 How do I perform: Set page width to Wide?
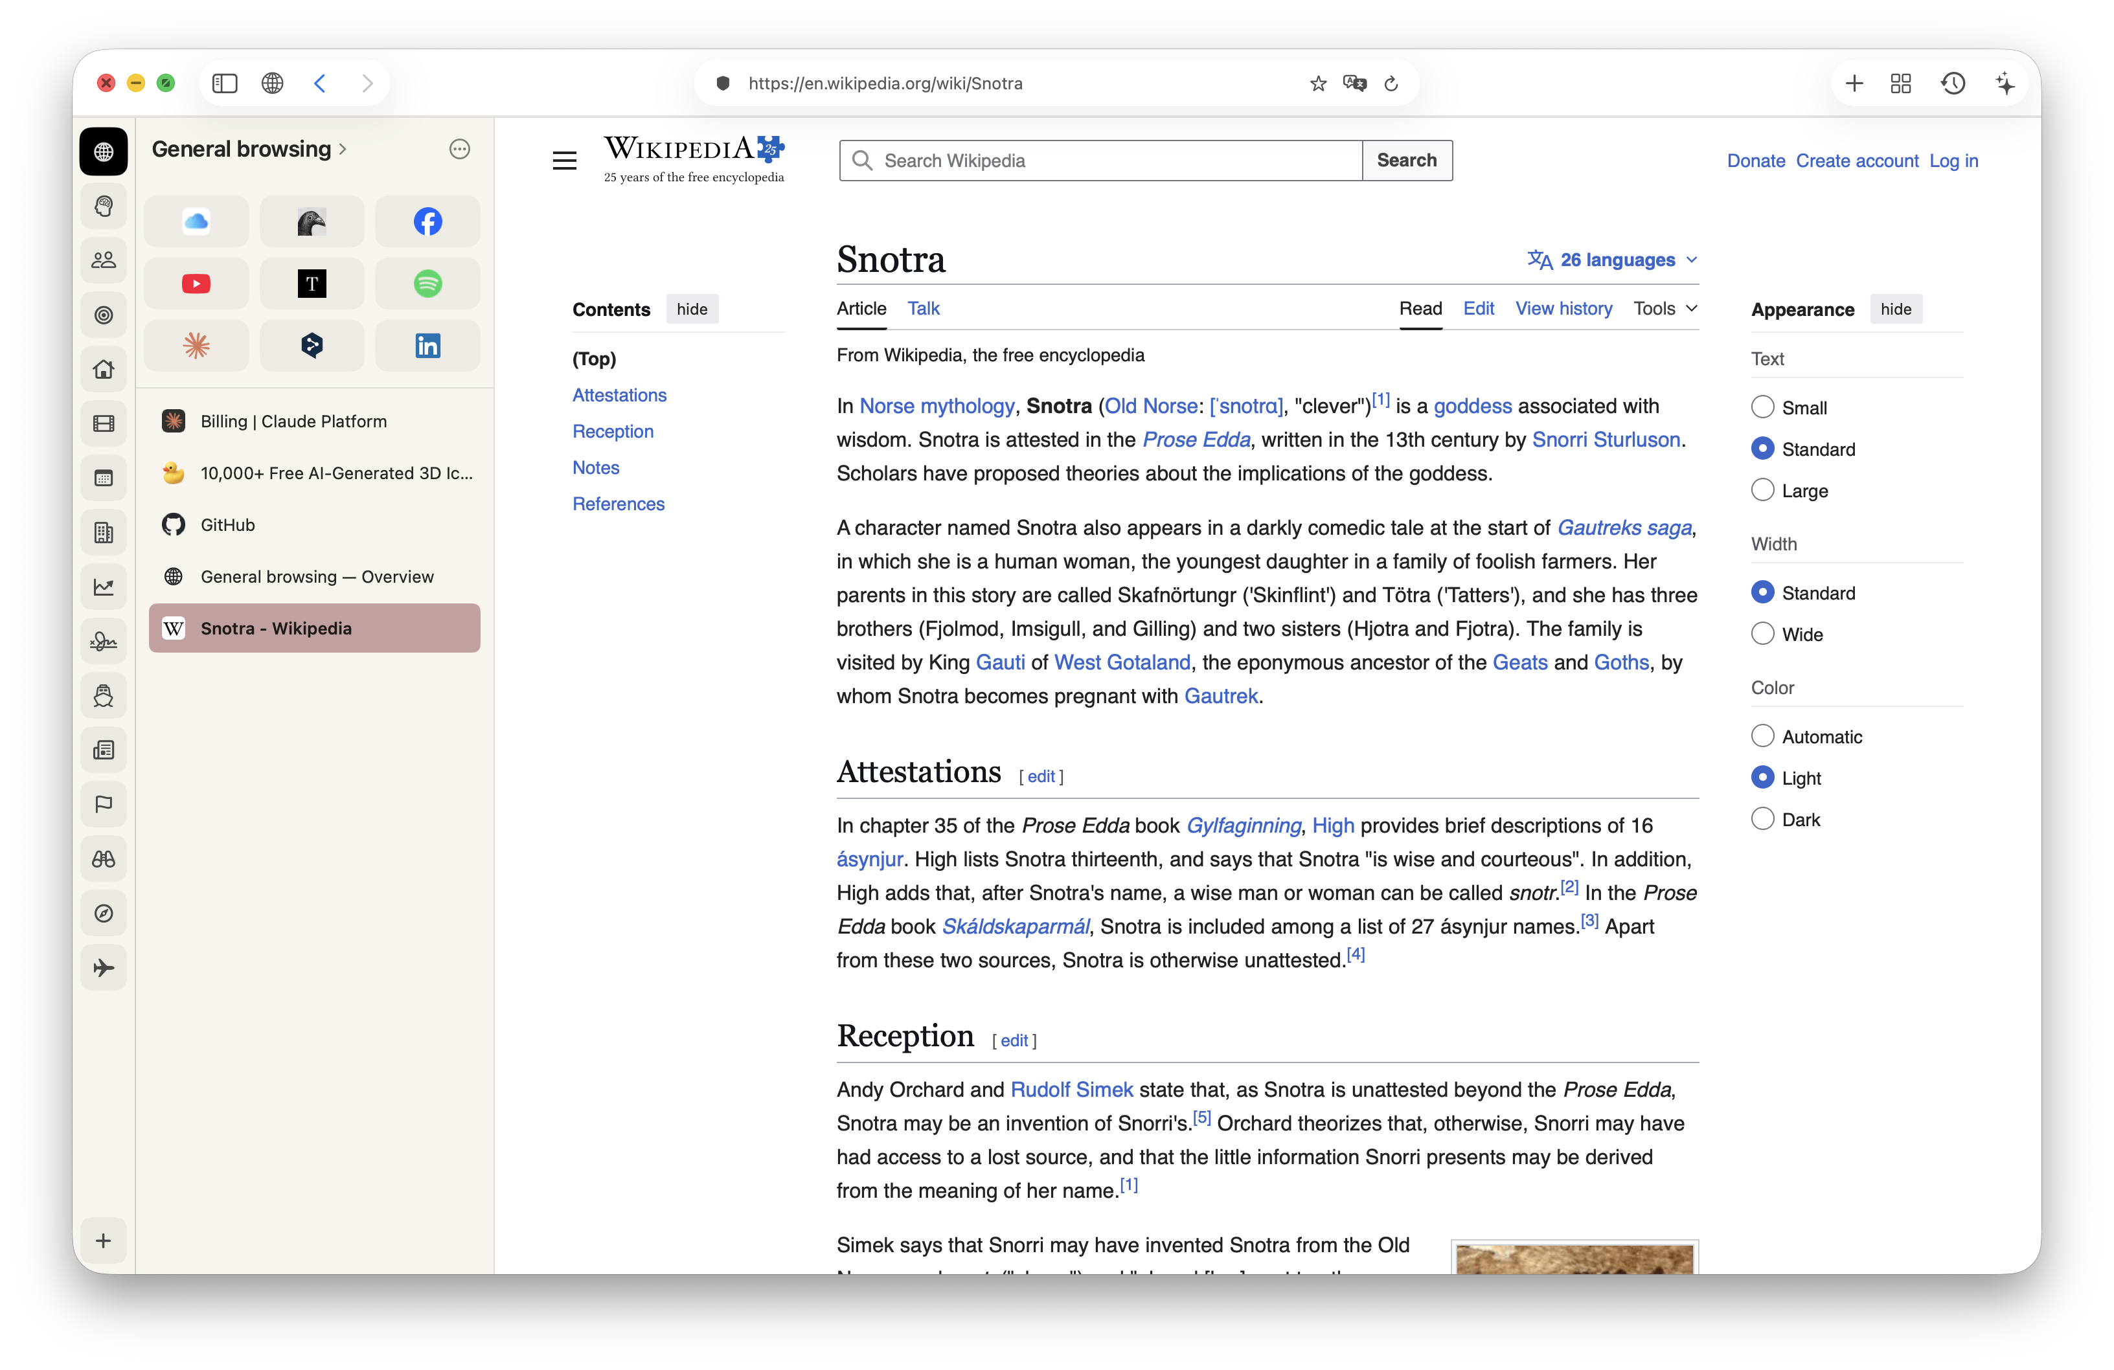pyautogui.click(x=1762, y=634)
